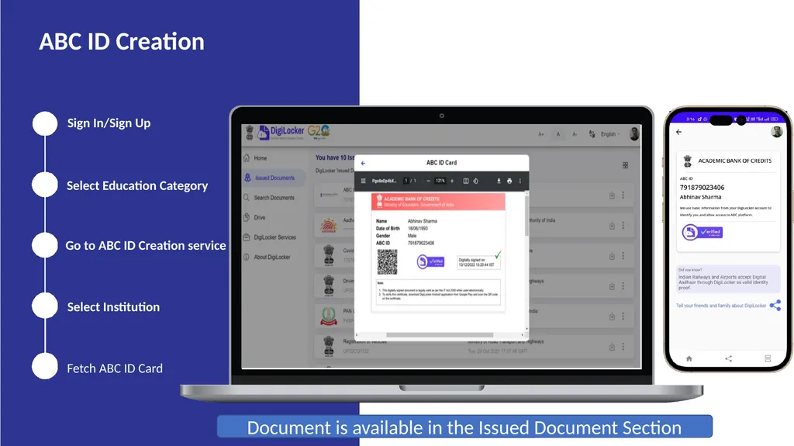Click the G20 logo in the header
The height and width of the screenshot is (446, 794).
319,132
